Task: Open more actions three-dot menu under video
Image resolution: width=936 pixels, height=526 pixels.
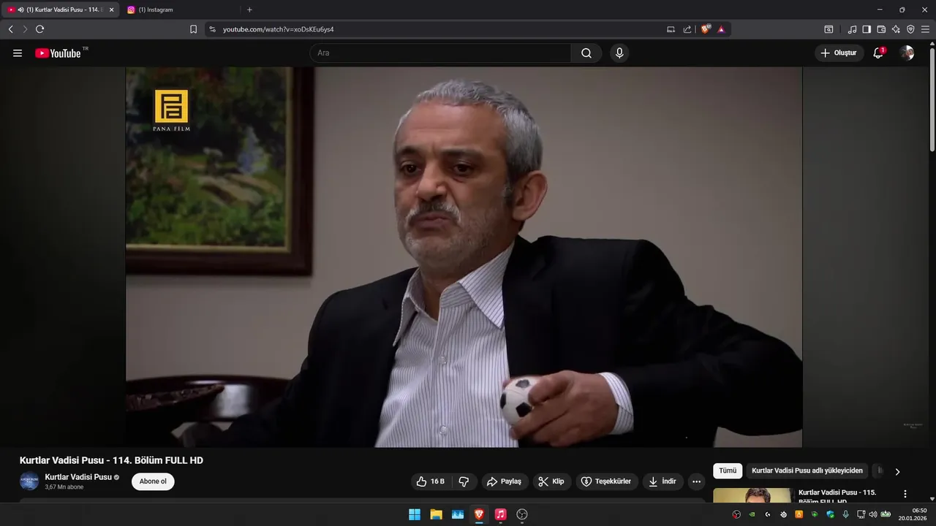Action: (696, 481)
